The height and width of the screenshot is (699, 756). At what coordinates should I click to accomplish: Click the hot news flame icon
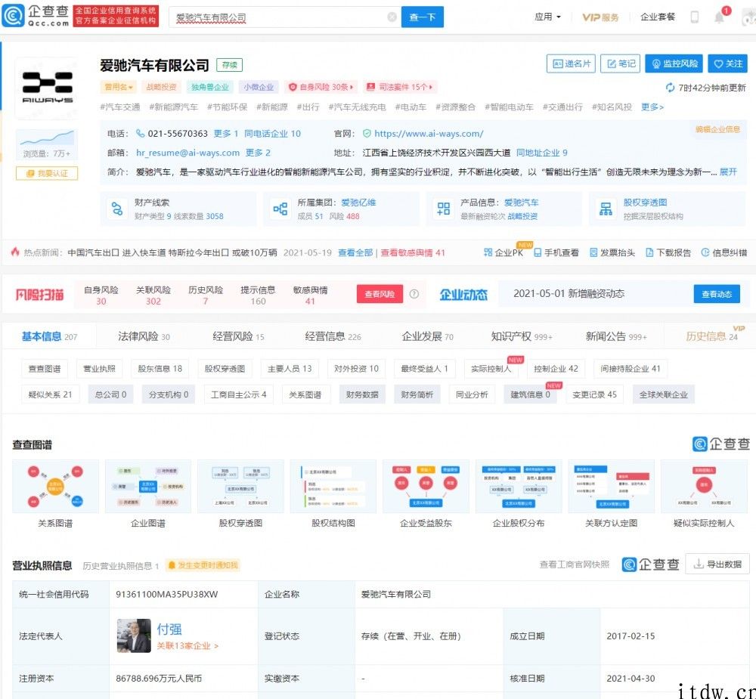(15, 252)
